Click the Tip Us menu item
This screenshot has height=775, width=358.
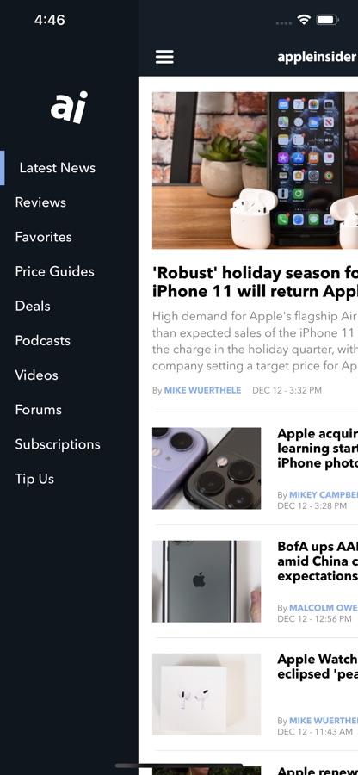pos(34,479)
